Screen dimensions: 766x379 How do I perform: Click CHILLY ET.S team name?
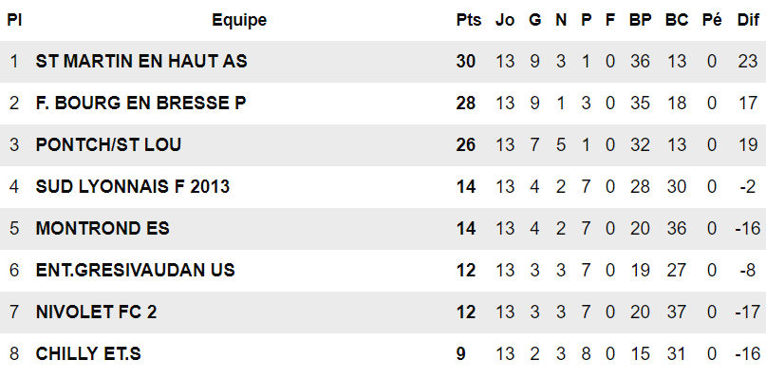coord(88,354)
